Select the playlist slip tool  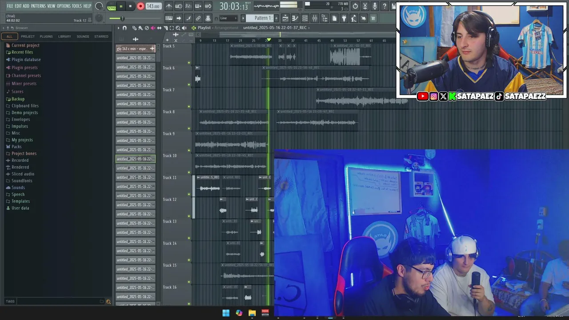point(159,28)
